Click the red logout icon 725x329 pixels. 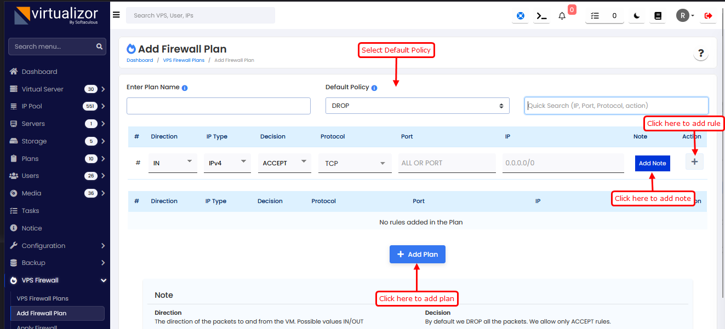pos(708,16)
